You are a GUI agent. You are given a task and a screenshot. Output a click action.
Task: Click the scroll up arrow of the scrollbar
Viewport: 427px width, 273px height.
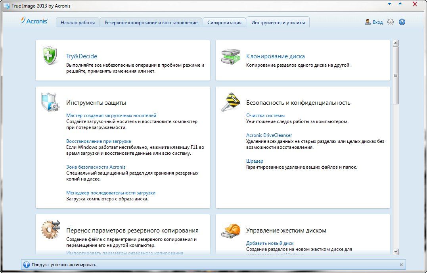[396, 43]
